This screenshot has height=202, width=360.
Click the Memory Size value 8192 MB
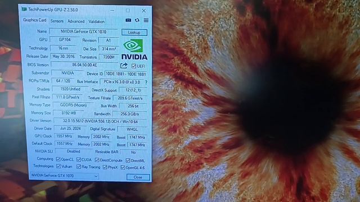click(x=69, y=113)
